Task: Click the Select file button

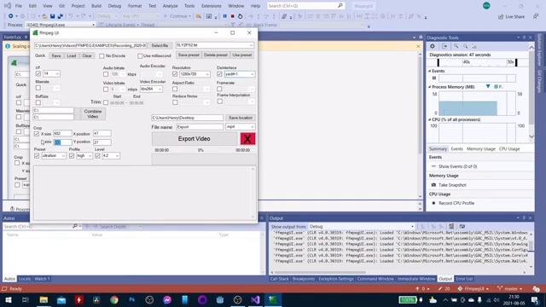Action: [x=160, y=45]
